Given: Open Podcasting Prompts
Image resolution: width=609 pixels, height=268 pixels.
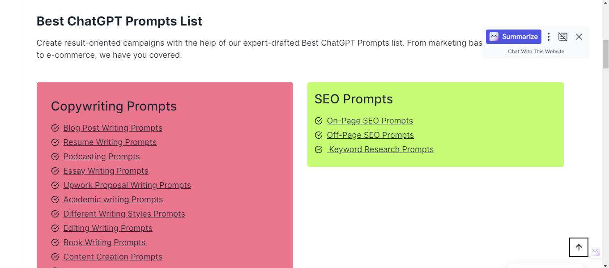Looking at the screenshot, I should 102,156.
